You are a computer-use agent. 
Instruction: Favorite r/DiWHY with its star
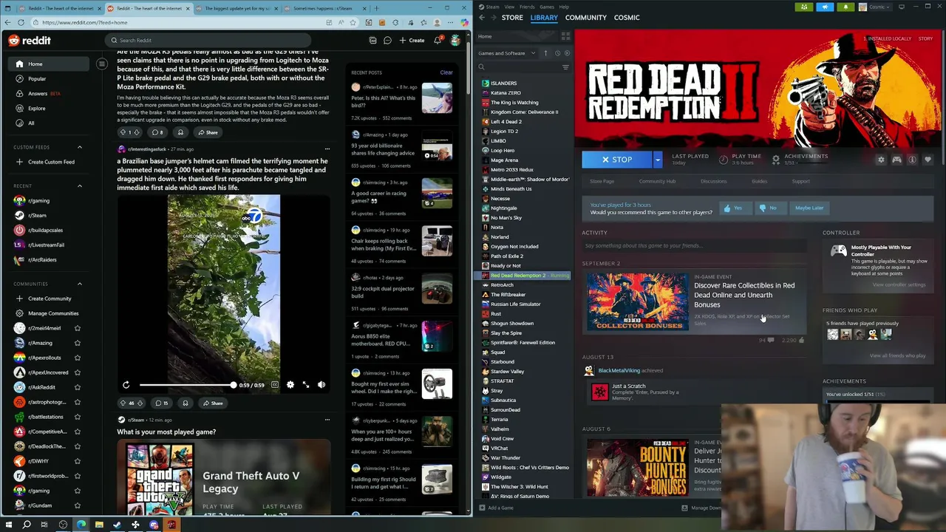point(78,461)
